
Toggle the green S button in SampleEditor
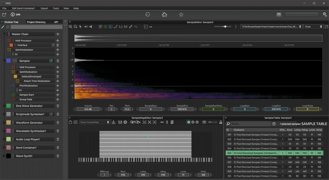point(106,27)
